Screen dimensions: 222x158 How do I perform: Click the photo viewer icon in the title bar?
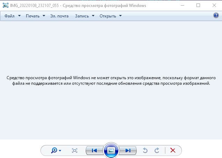pos(5,5)
